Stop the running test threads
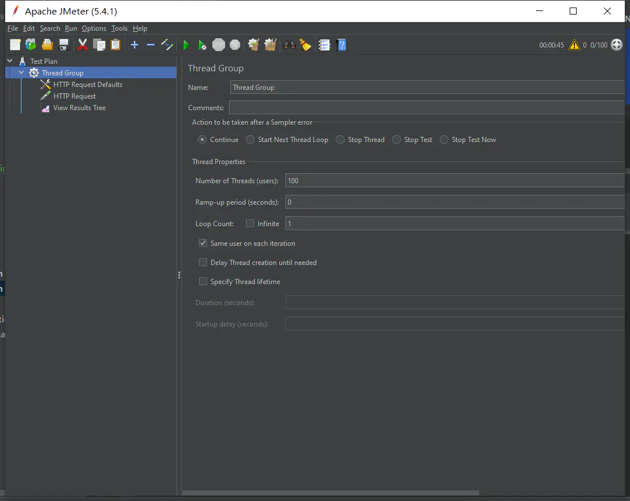 (219, 45)
